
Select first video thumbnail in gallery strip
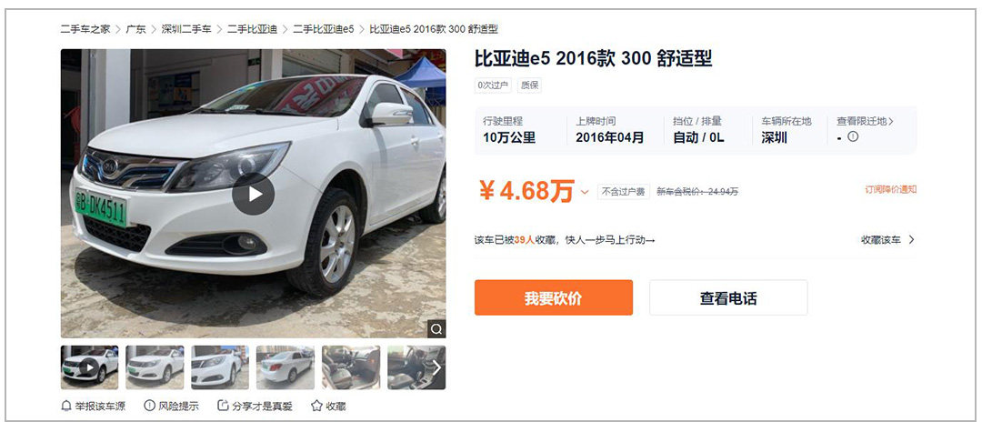click(89, 367)
